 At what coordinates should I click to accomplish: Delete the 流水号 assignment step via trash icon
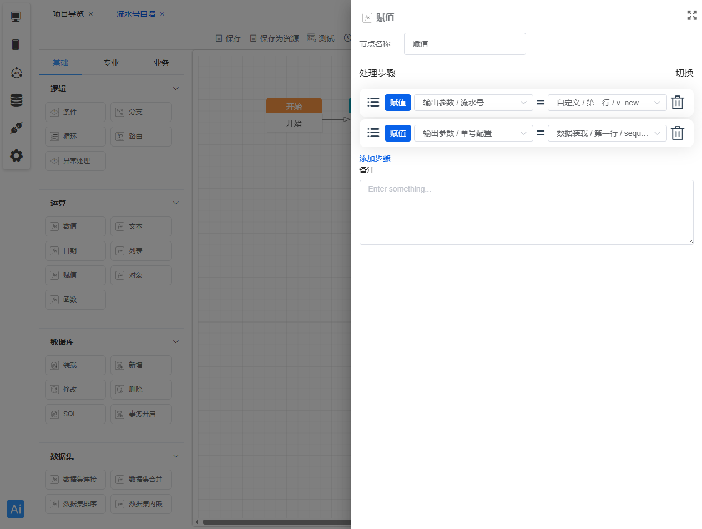tap(677, 102)
